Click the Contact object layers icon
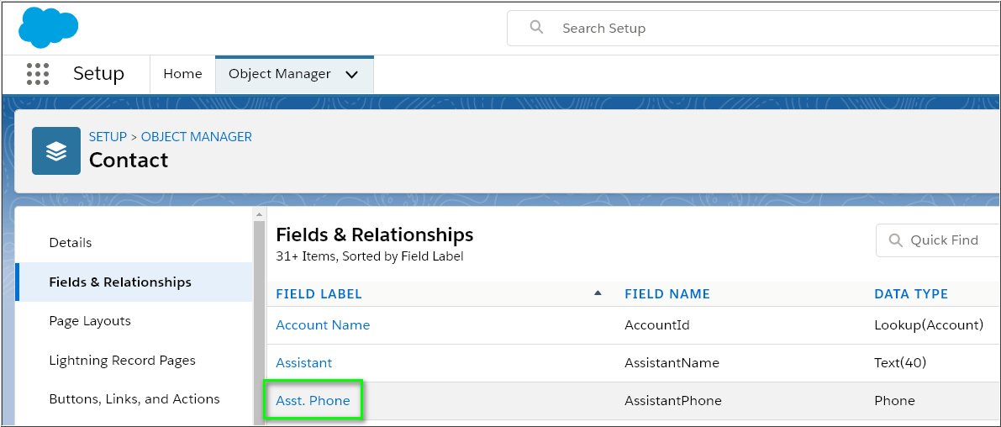 coord(56,150)
